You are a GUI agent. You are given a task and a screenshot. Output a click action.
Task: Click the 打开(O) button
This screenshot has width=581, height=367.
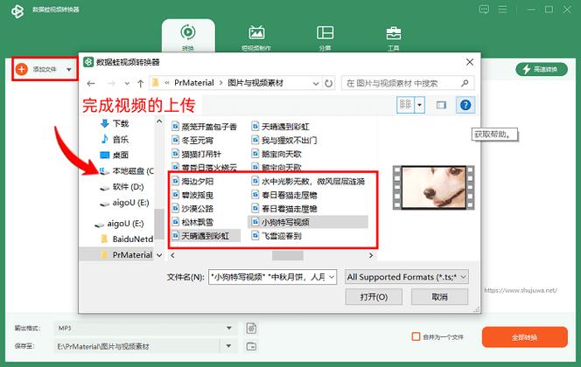point(374,297)
